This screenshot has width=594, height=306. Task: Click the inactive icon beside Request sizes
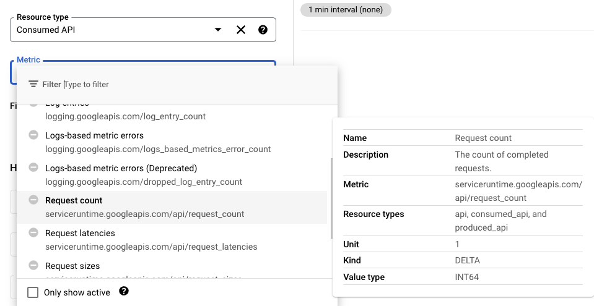(33, 266)
